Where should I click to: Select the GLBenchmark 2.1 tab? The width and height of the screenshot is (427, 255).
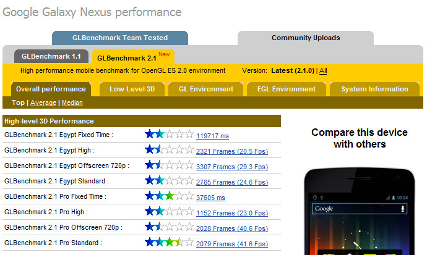[133, 57]
